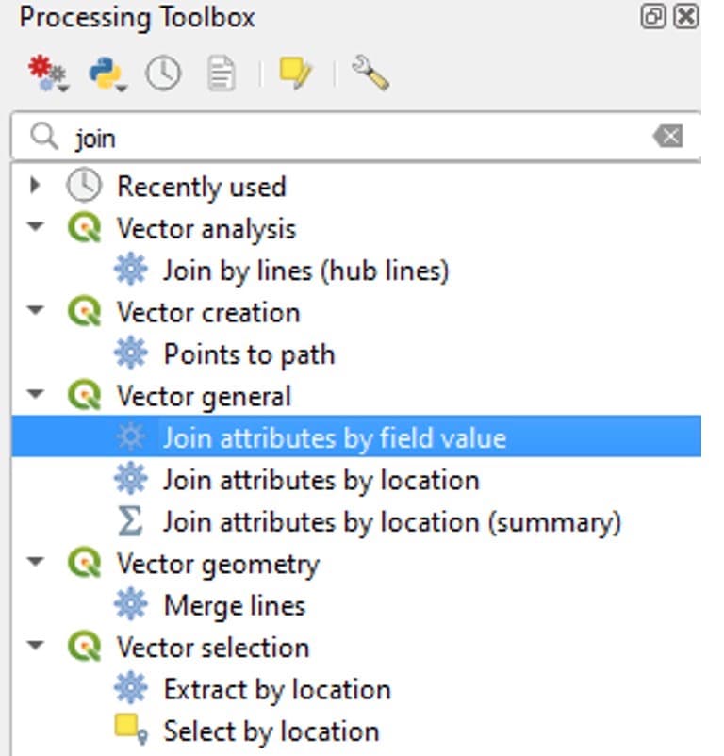Select the Extract by location tool
Image resolution: width=724 pixels, height=756 pixels.
pyautogui.click(x=276, y=689)
